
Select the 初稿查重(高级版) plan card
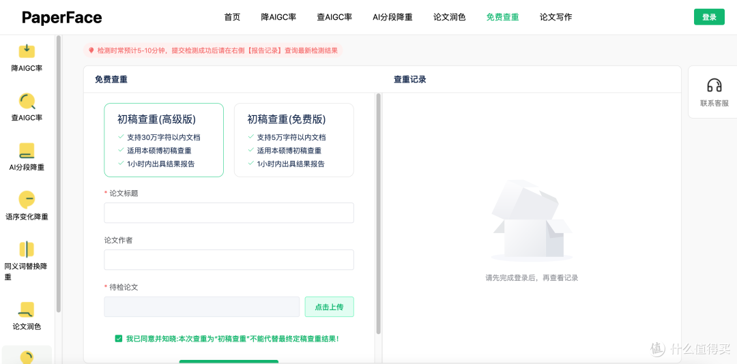click(x=164, y=140)
